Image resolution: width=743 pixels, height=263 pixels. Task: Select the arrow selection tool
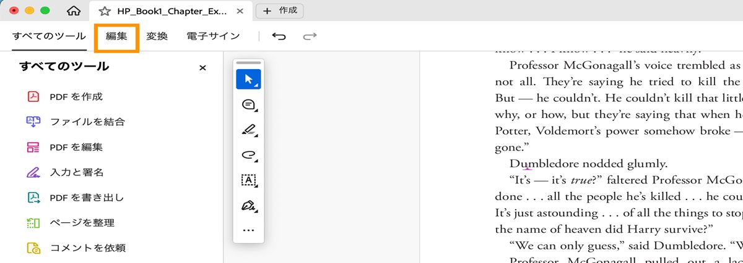click(x=248, y=79)
